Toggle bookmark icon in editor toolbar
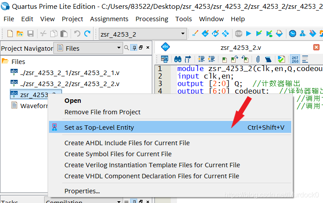323x203 pixels. pos(224,60)
